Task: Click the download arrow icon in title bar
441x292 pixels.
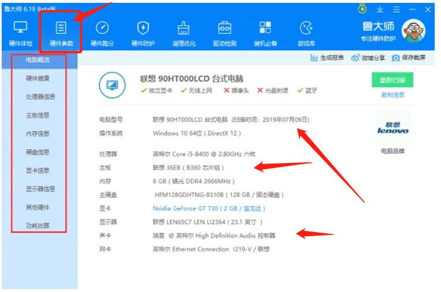Action: tap(380, 9)
